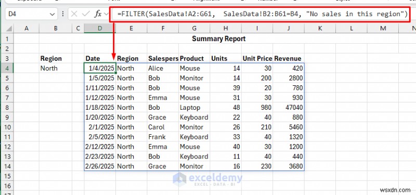
Task: Select row 1 header
Action: (x=7, y=38)
